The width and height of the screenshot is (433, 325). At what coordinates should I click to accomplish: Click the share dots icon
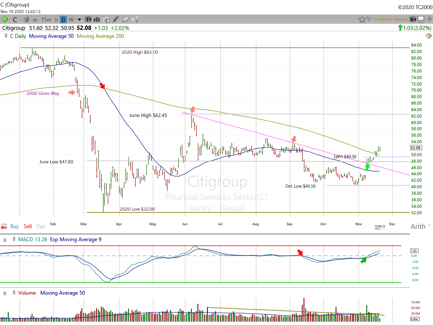coord(135,19)
